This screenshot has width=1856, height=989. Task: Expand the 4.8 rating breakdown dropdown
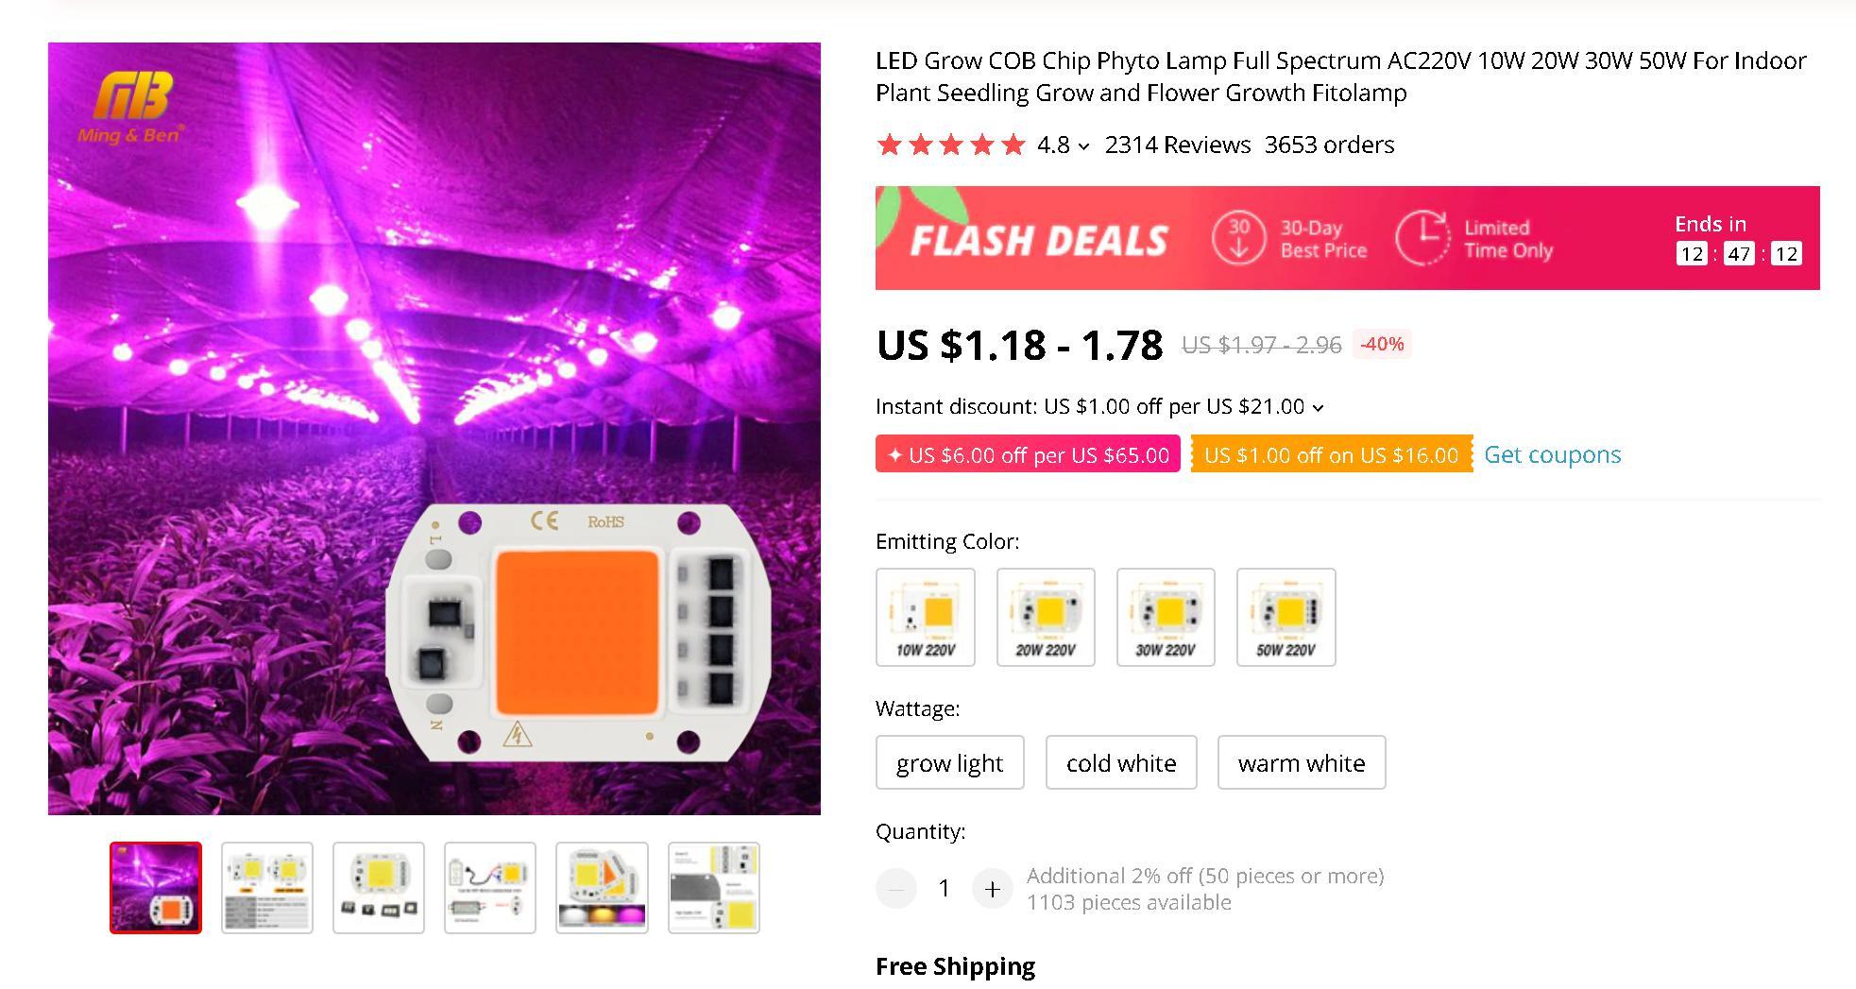(1083, 146)
